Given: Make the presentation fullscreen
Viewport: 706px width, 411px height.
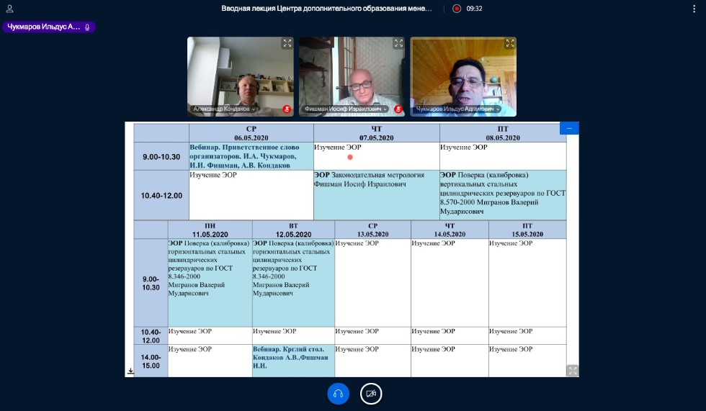Looking at the screenshot, I should (572, 370).
